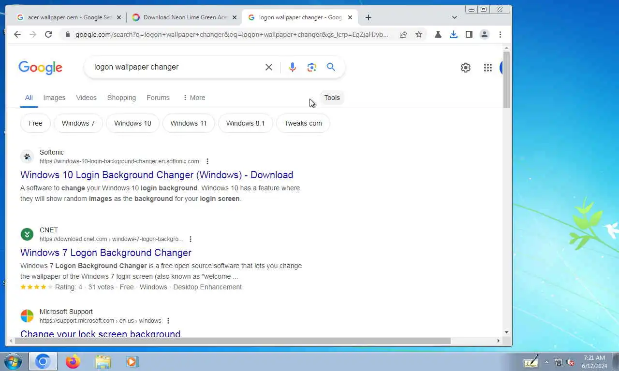619x371 pixels.
Task: Open the taskbar clock and date
Action: [x=594, y=362]
